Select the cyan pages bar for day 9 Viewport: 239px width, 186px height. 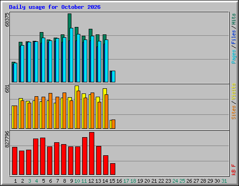[x=71, y=55]
